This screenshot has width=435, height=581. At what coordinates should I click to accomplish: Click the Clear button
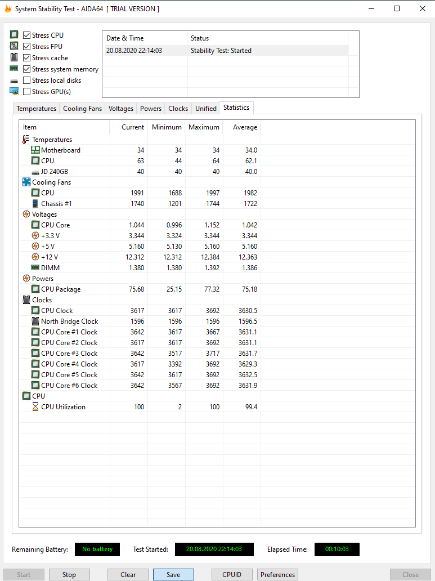[x=128, y=574]
